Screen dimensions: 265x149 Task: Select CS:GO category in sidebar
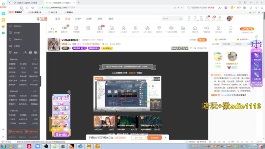click(x=23, y=72)
